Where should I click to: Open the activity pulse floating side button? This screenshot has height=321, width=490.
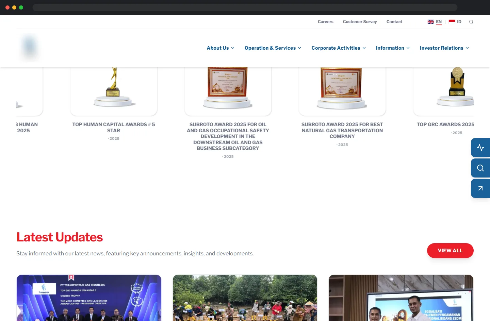click(x=480, y=148)
